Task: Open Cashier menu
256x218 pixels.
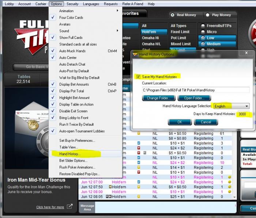Action: 41,4
